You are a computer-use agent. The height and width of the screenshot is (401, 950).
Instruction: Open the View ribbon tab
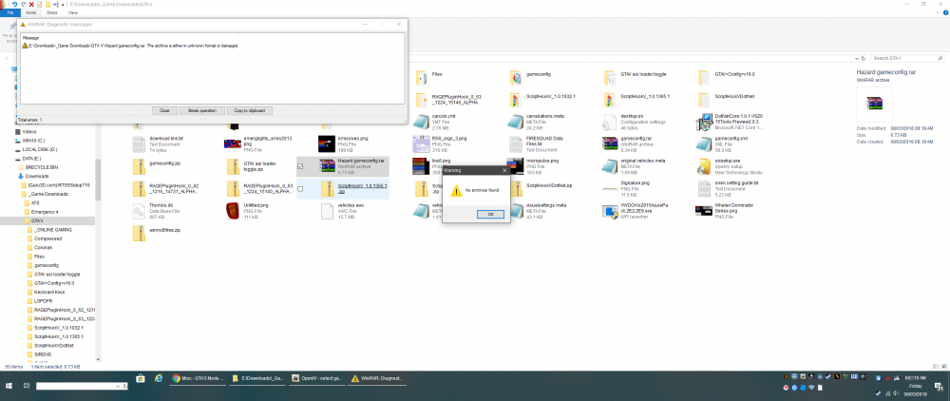point(72,13)
